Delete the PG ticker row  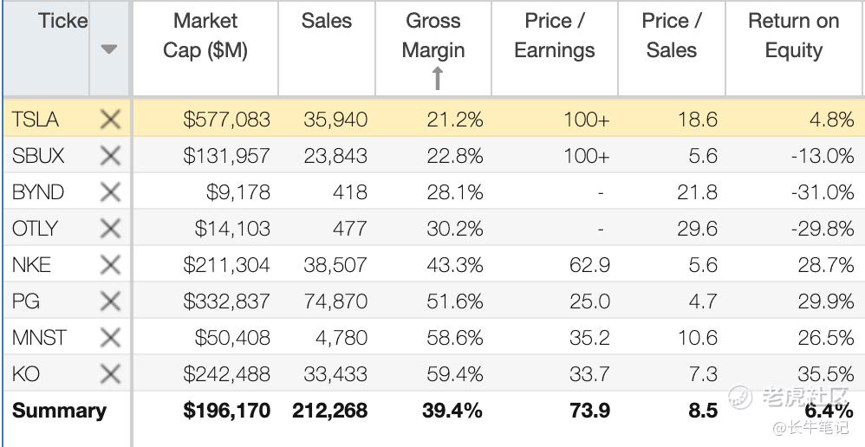(x=110, y=301)
